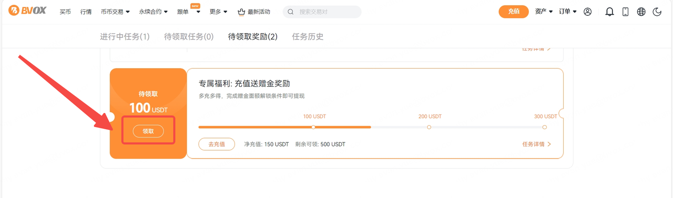Expand the 币币交易 dropdown
Screen dimensions: 673x198
point(115,12)
